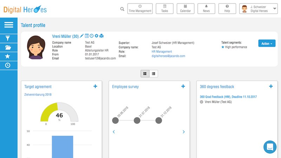Screen dimensions: 281x158
Task: Open Time Management from top navigation
Action: tap(140, 9)
